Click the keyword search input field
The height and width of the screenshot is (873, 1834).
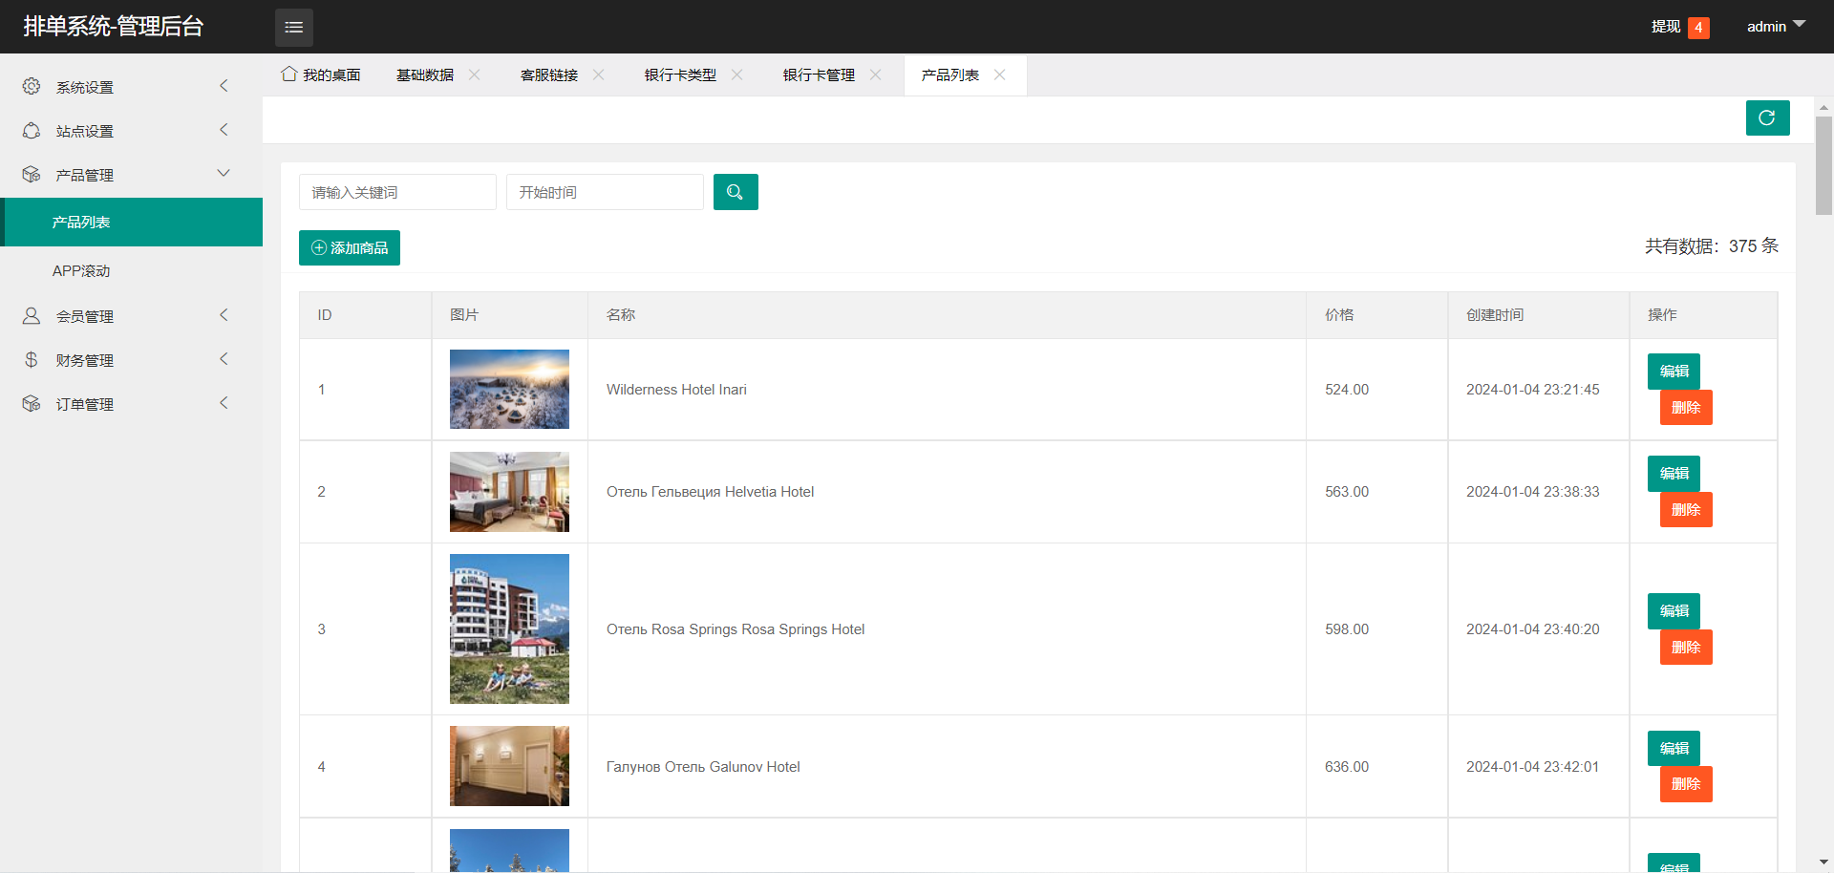point(396,192)
